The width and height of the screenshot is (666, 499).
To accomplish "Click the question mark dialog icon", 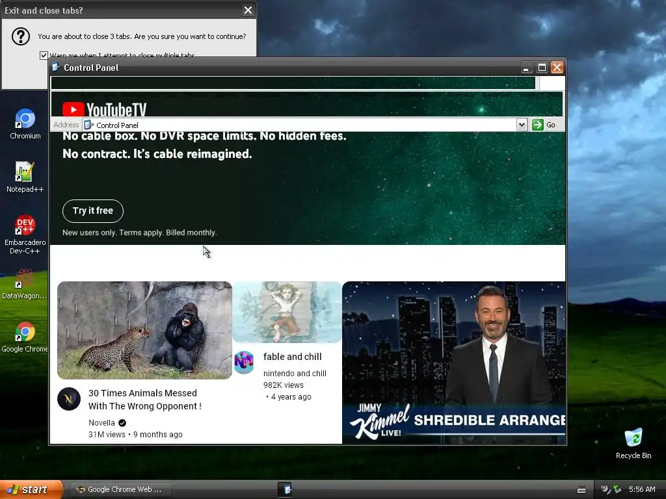I will click(20, 36).
